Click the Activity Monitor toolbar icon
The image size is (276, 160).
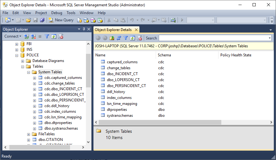(x=173, y=20)
